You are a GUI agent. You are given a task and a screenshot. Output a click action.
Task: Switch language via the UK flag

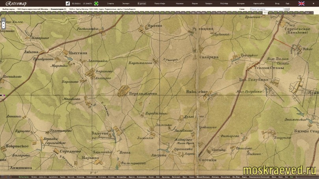(x=301, y=4)
